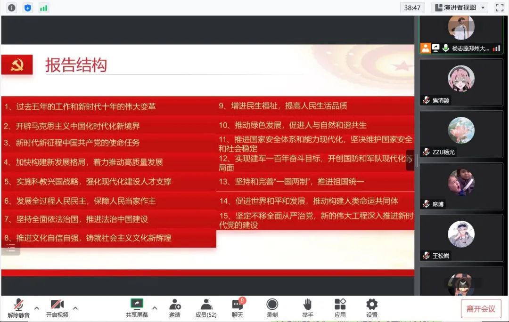Open 设置 settings gear
Viewport: 509px width, 322px height.
pyautogui.click(x=372, y=308)
